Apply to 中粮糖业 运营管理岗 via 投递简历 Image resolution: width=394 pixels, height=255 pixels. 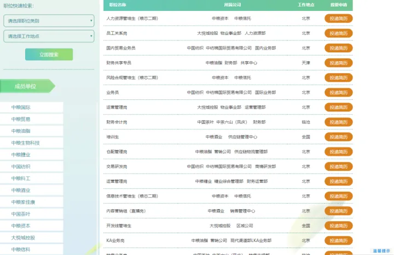[x=339, y=181]
